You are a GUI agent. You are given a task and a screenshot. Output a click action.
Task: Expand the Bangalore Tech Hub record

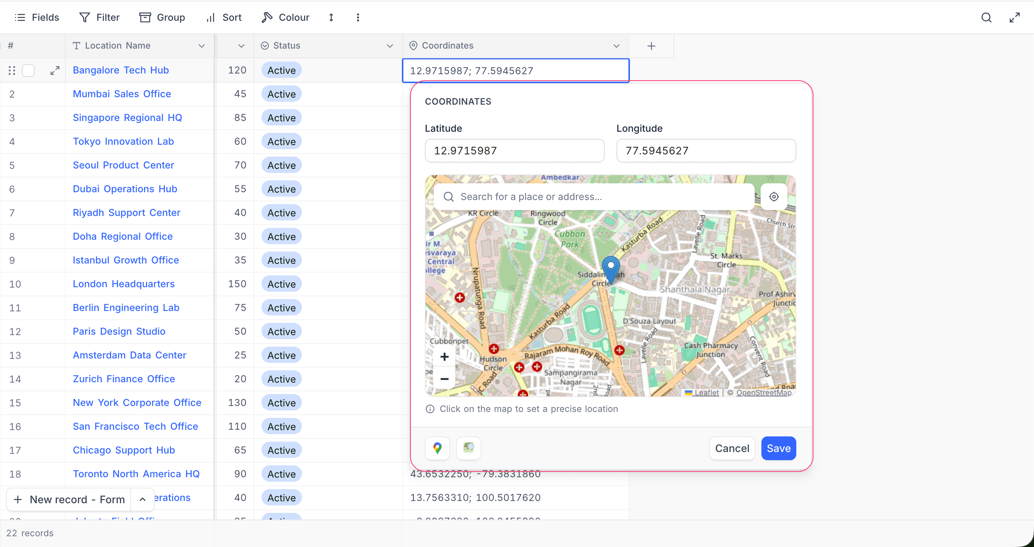click(55, 70)
